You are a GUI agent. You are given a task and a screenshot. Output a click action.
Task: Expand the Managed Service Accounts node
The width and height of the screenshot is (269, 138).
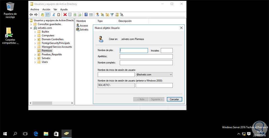click(x=35, y=47)
